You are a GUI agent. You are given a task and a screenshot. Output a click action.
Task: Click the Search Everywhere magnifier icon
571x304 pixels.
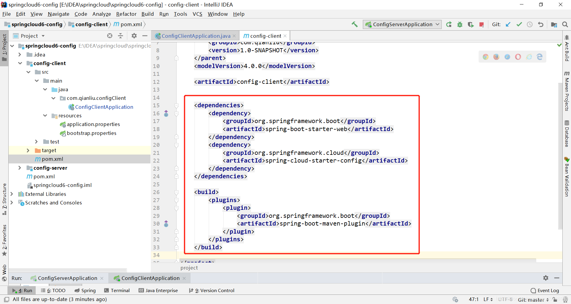click(x=565, y=24)
